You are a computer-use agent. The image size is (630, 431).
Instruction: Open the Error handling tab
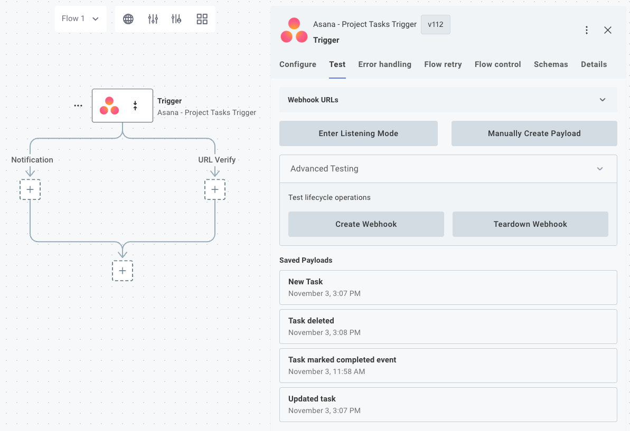384,64
